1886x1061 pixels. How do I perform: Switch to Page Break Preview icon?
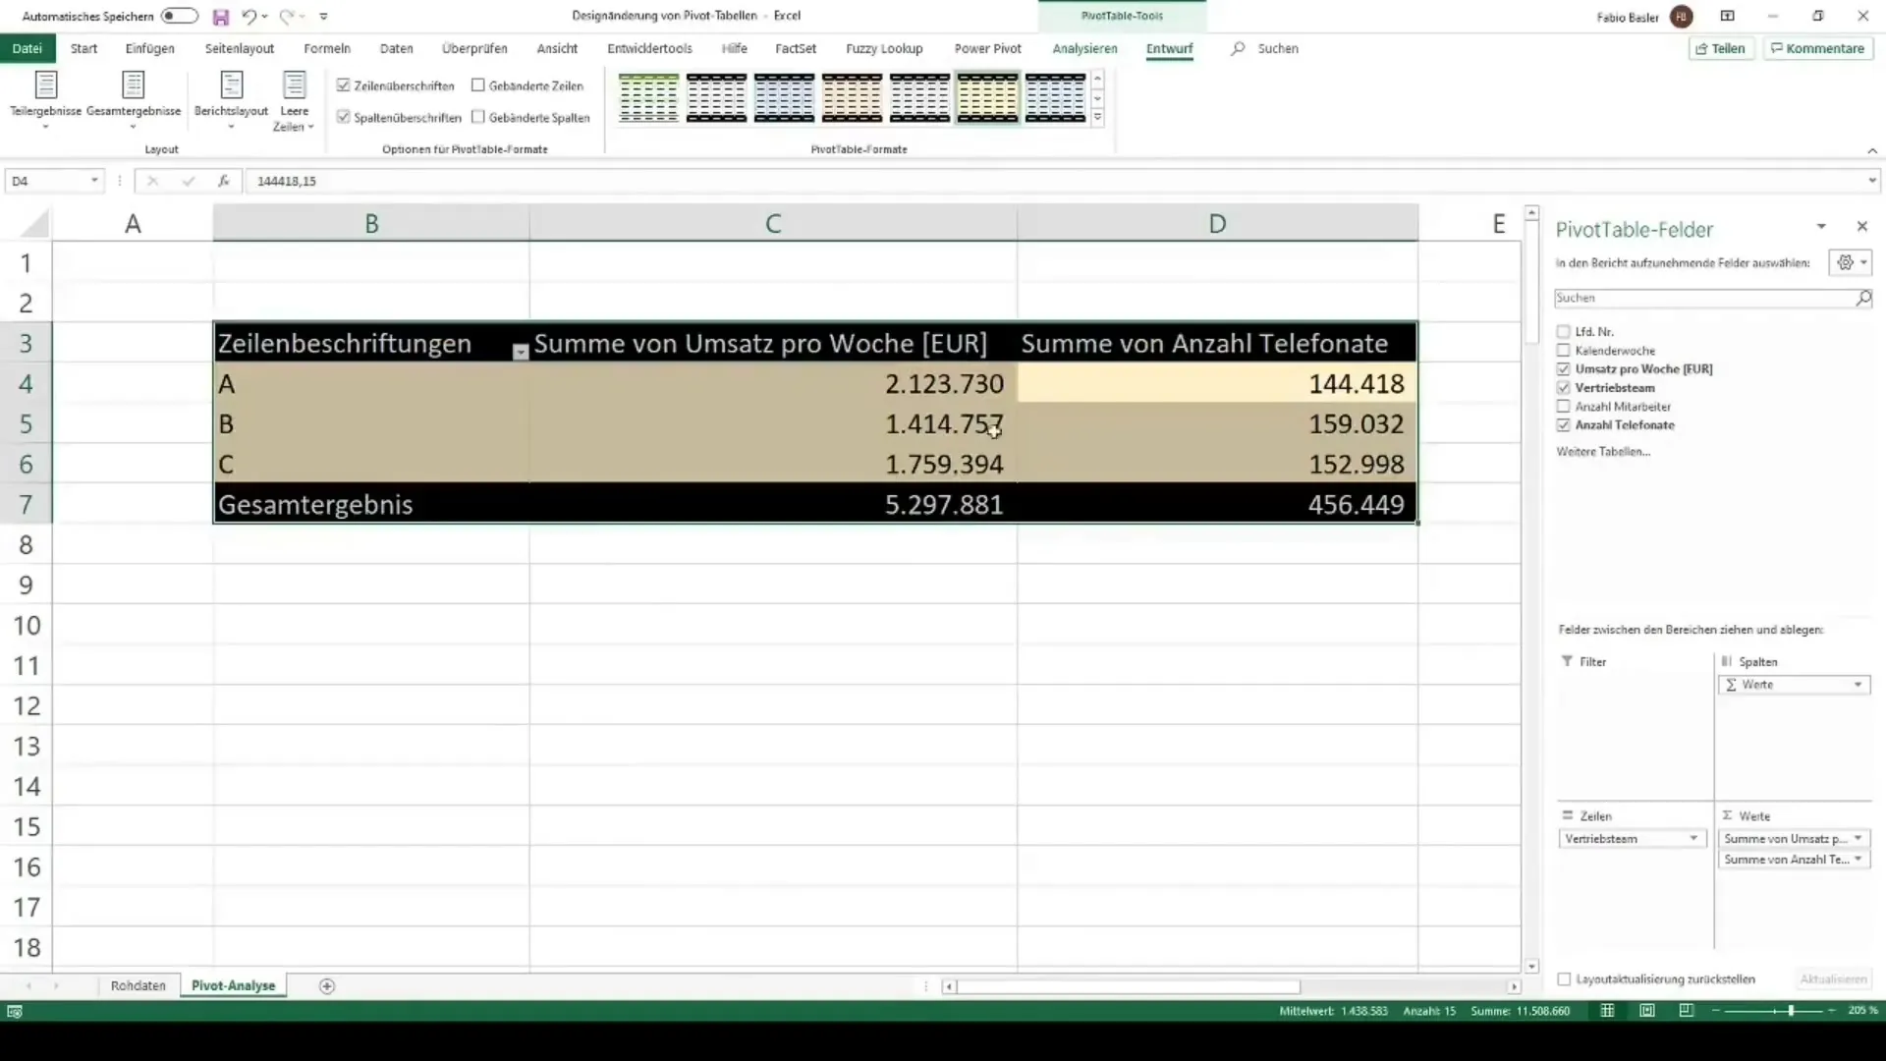coord(1687,1011)
